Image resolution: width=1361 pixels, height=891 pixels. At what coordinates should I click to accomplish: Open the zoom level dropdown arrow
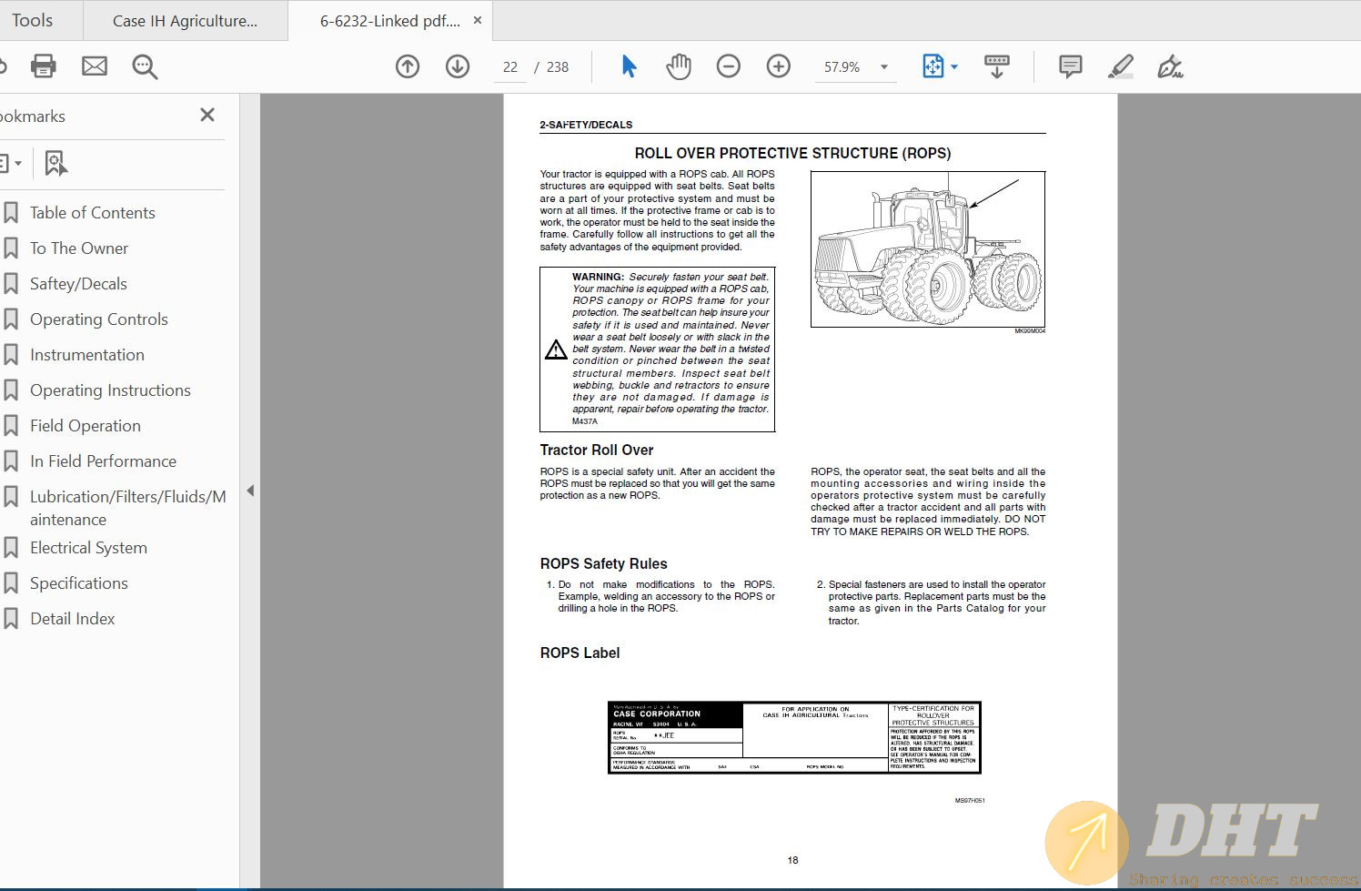point(884,67)
